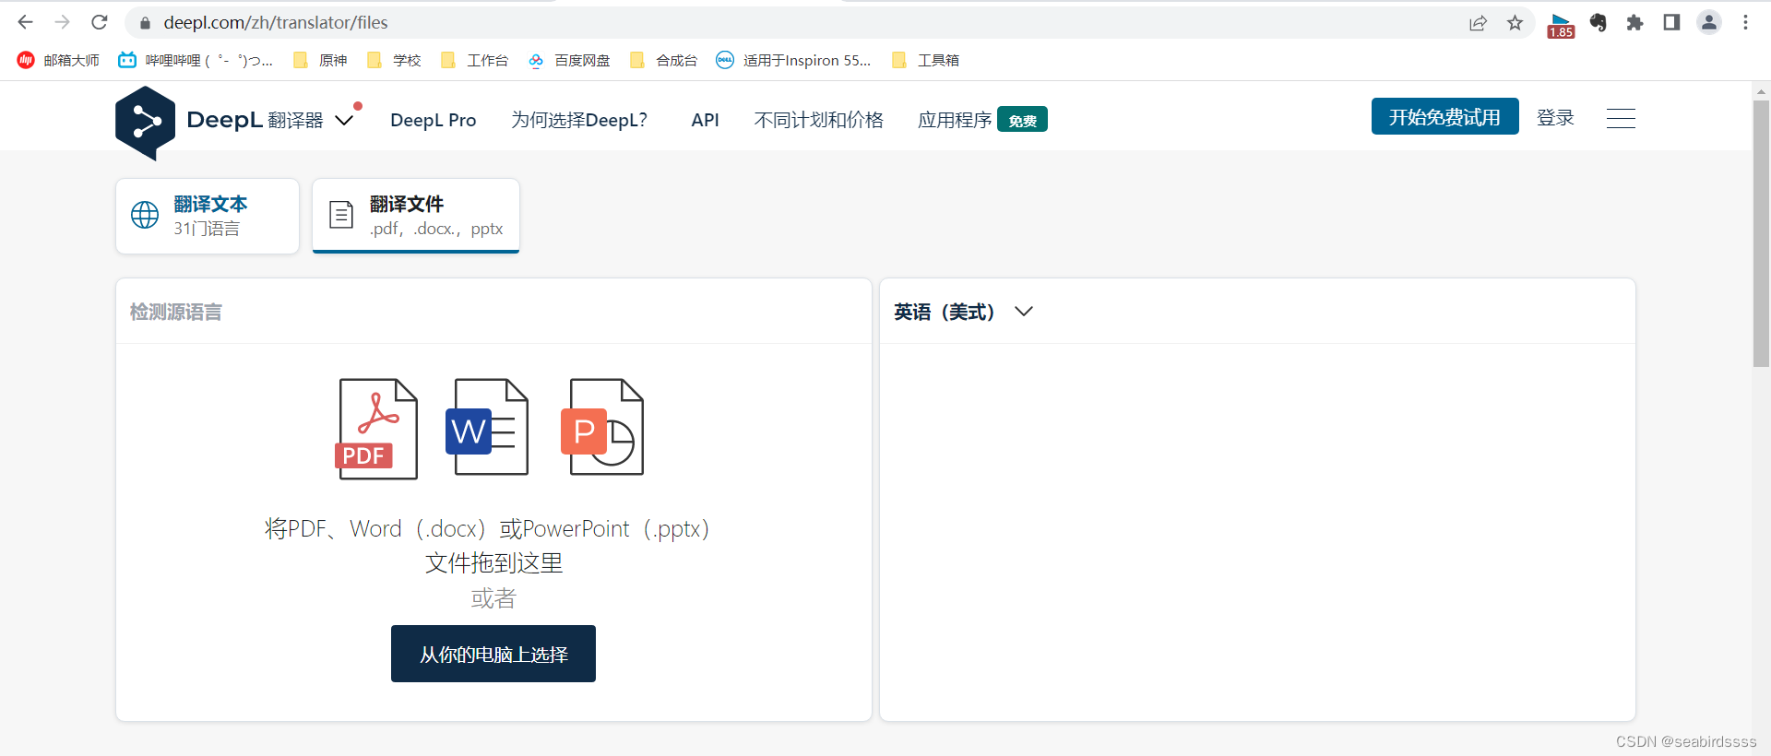Open the 合成台 bookmark folder
1771x756 pixels.
pyautogui.click(x=664, y=60)
